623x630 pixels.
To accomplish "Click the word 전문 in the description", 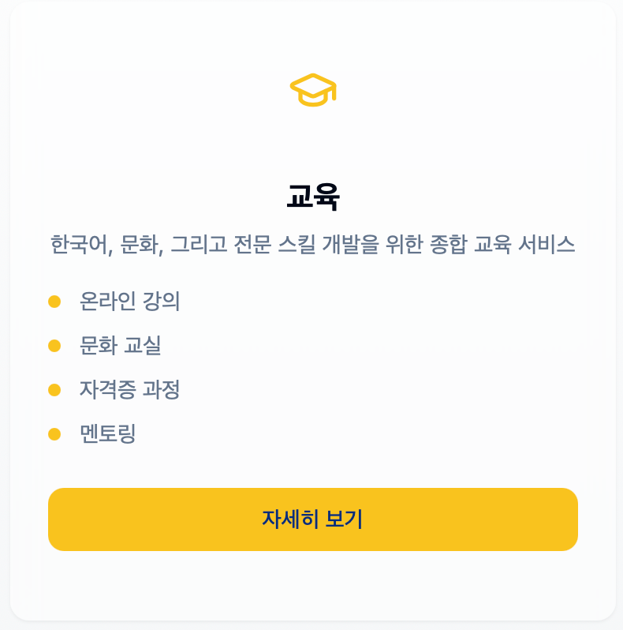I will pyautogui.click(x=252, y=245).
